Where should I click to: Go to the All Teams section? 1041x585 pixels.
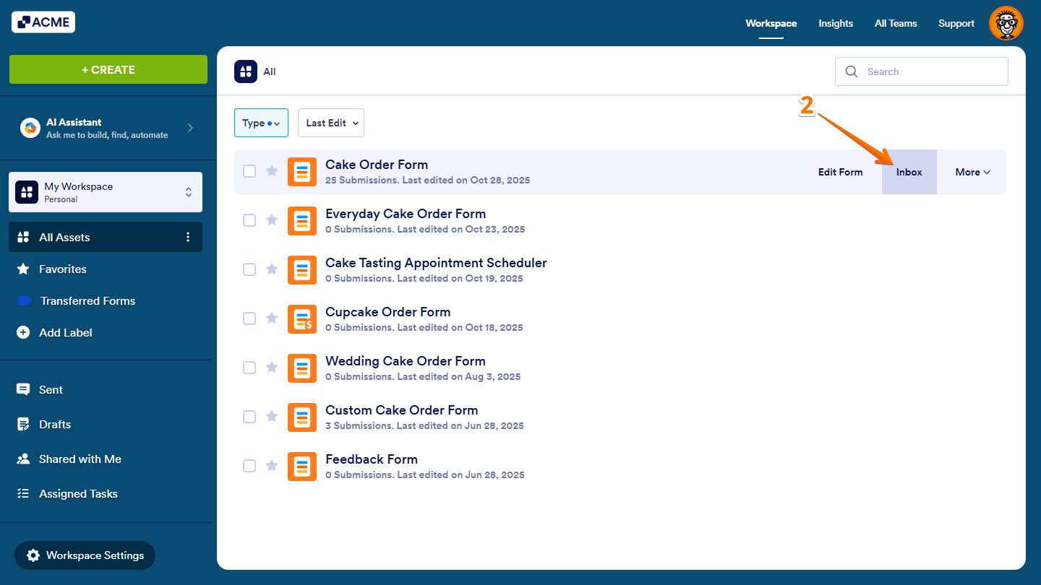click(895, 23)
